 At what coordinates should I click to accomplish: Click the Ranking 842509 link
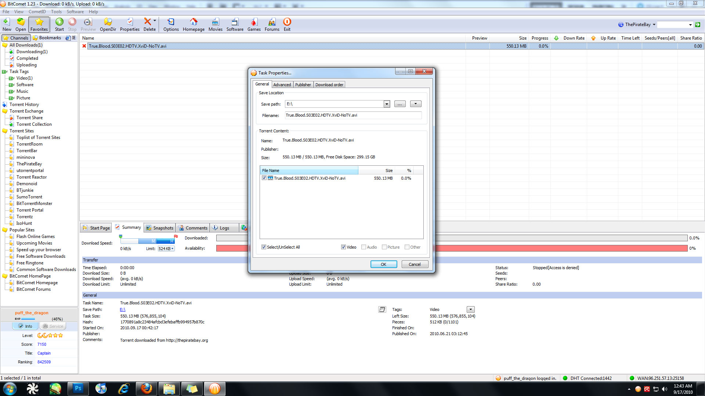[44, 362]
